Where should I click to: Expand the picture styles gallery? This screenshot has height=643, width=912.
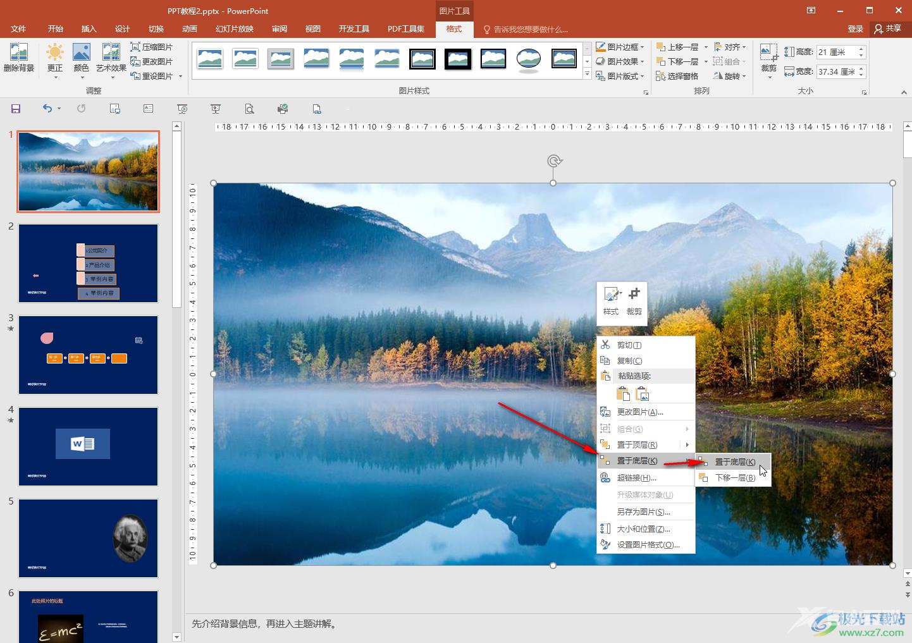coord(587,75)
